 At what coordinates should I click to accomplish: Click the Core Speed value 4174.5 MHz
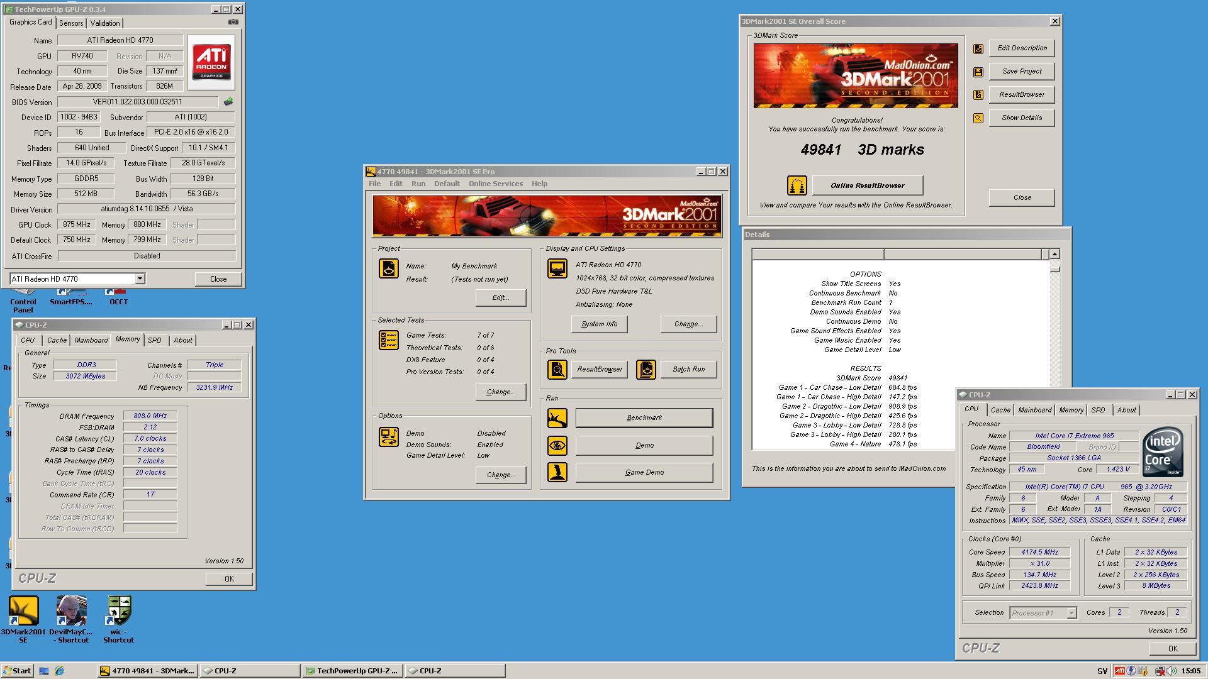(1039, 553)
